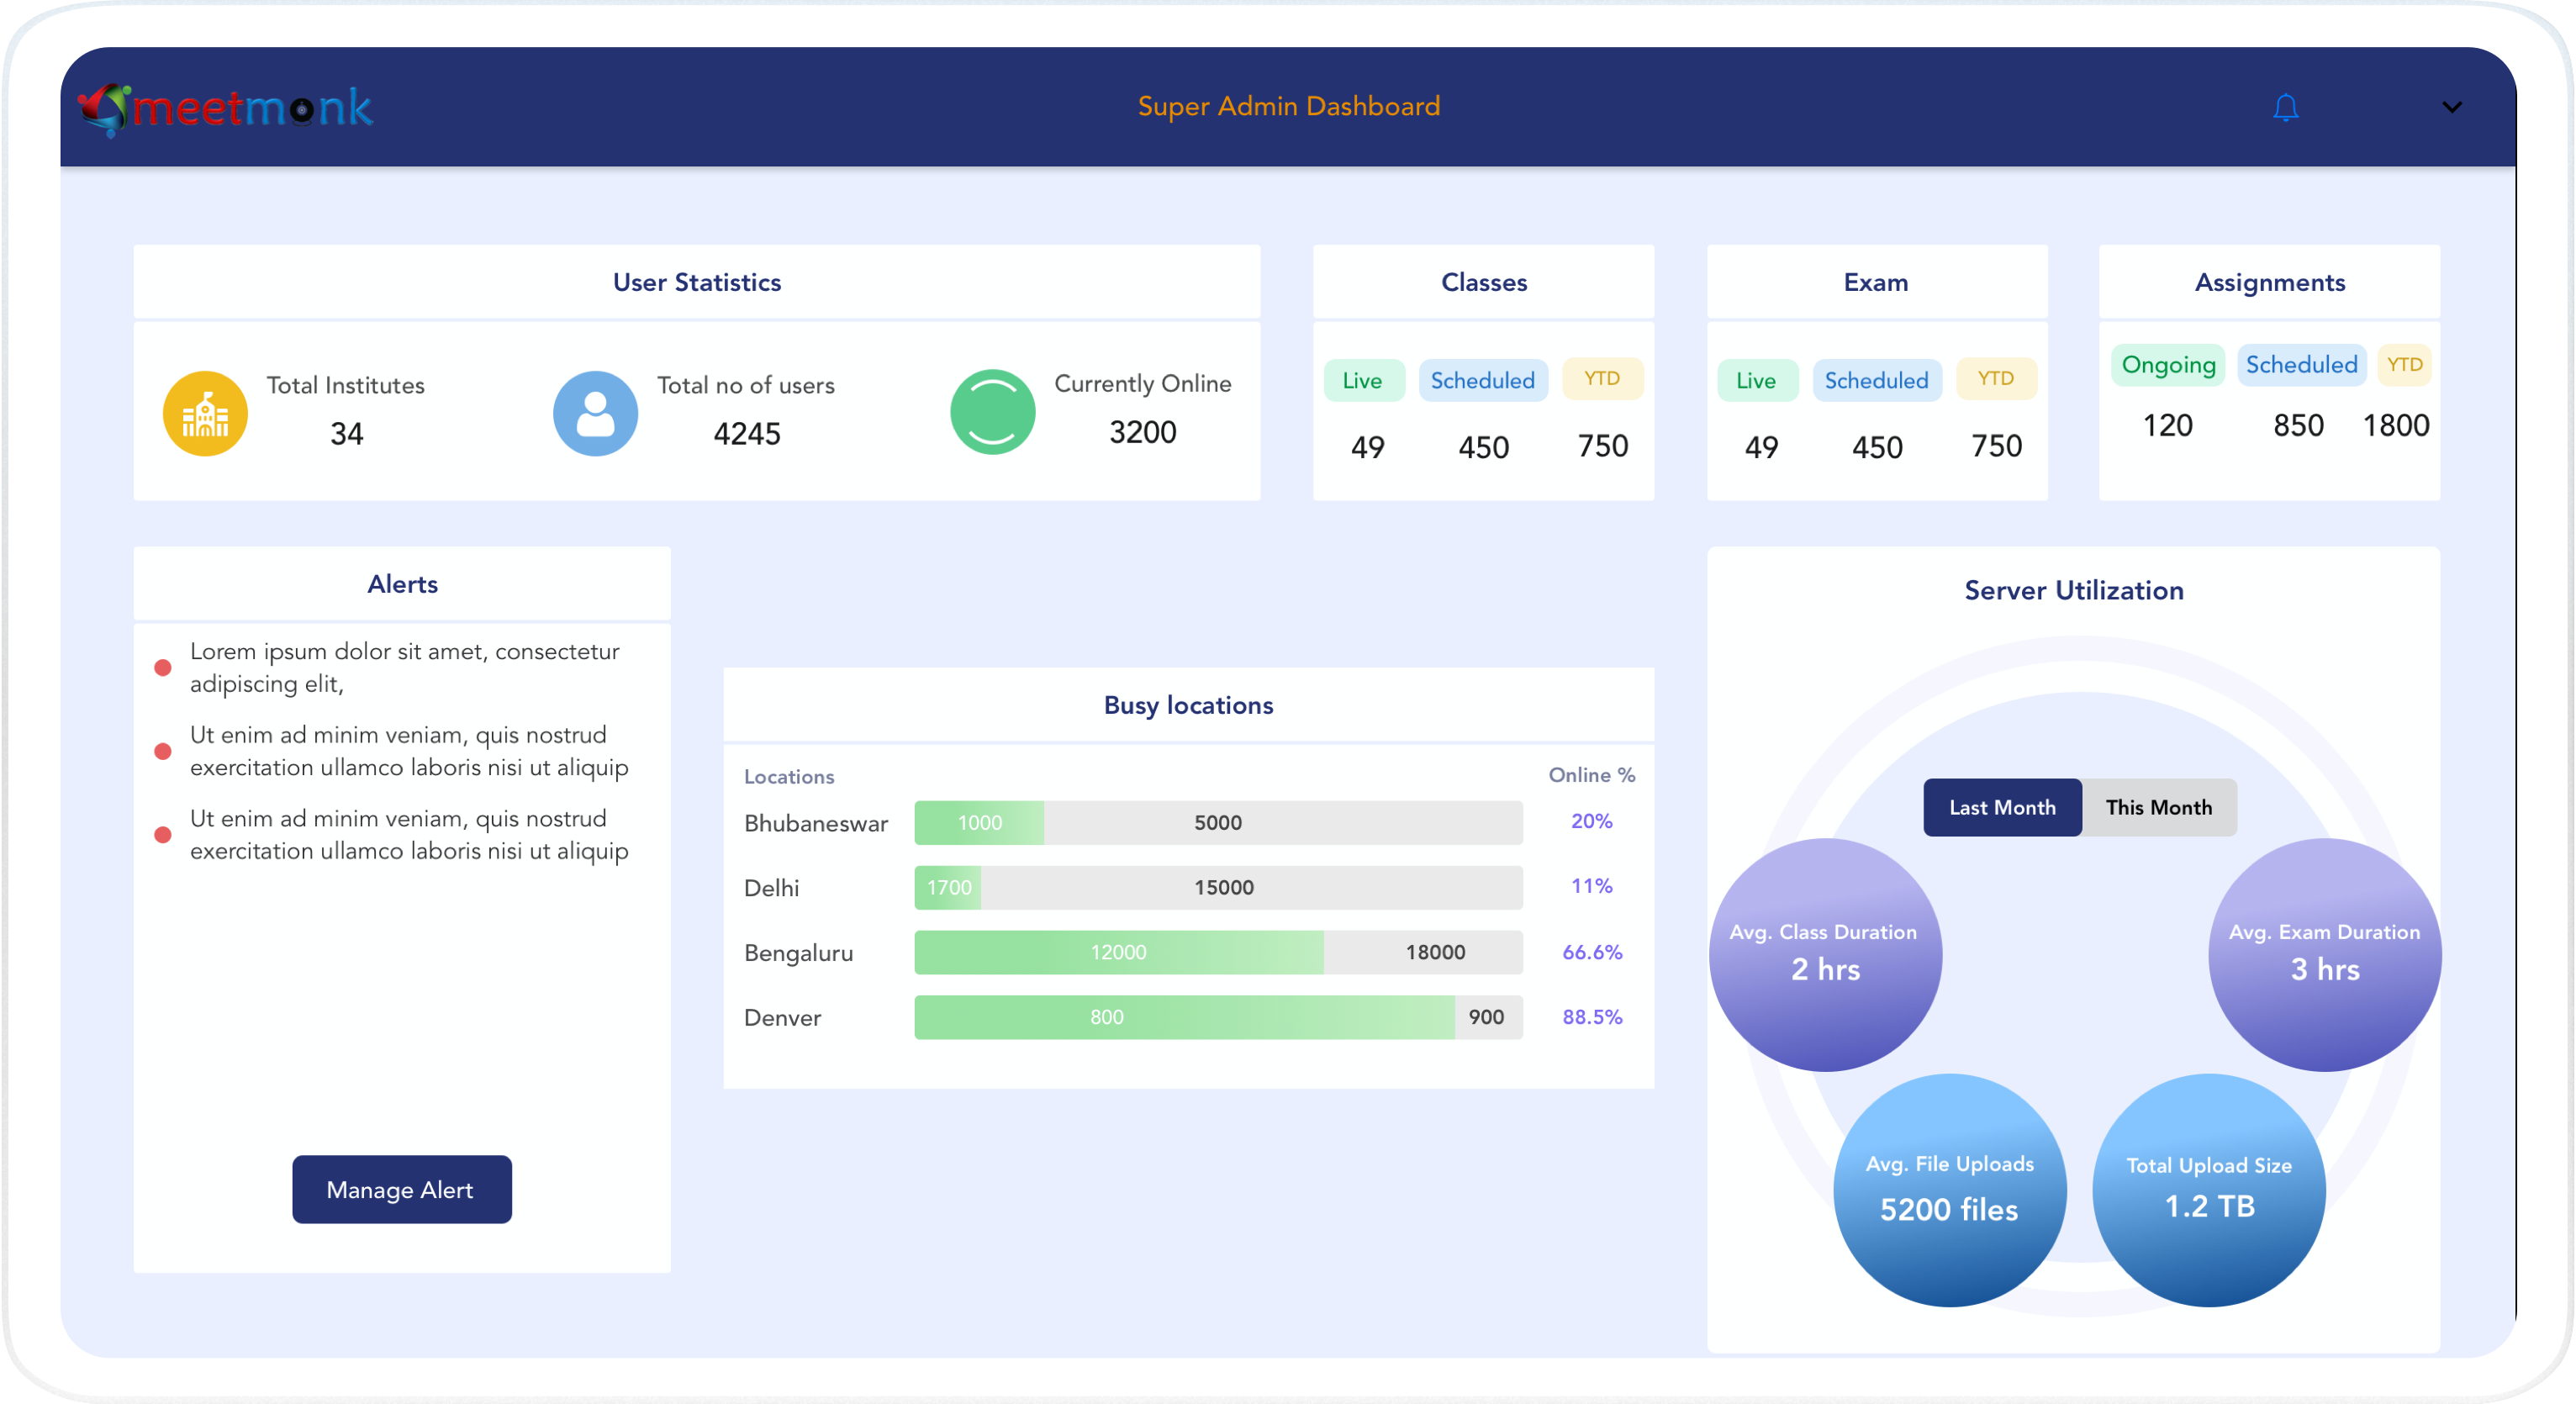This screenshot has height=1404, width=2576.
Task: Open the Total Upload Size bubble
Action: click(x=2208, y=1190)
